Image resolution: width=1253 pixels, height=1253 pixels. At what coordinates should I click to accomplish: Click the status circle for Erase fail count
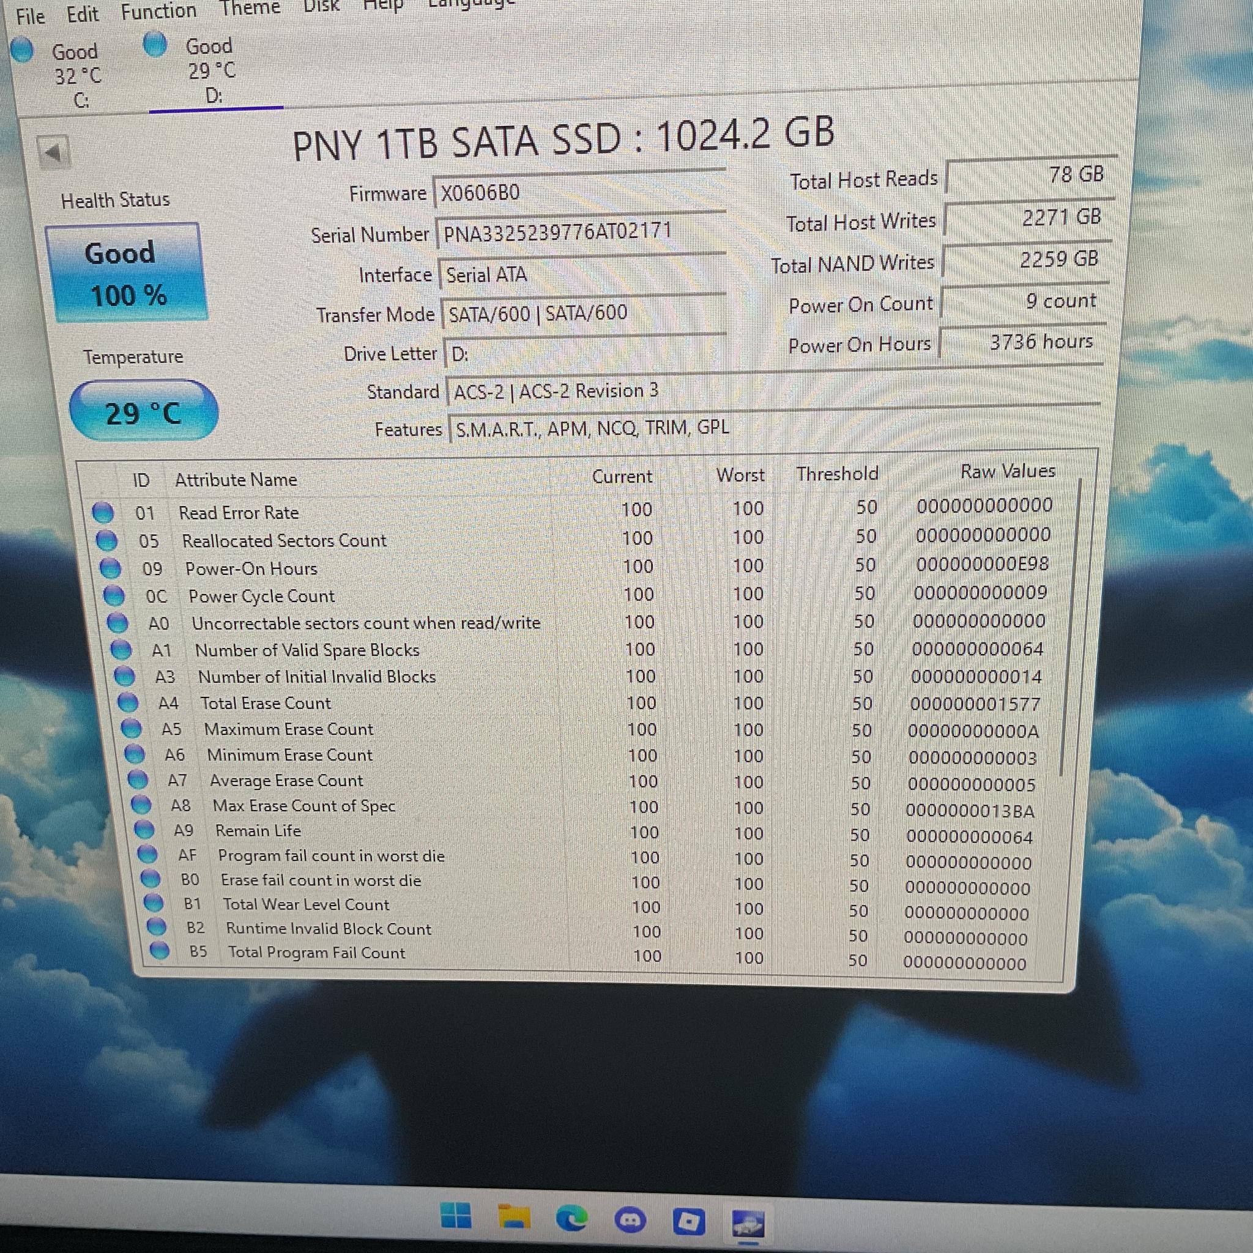[x=151, y=879]
